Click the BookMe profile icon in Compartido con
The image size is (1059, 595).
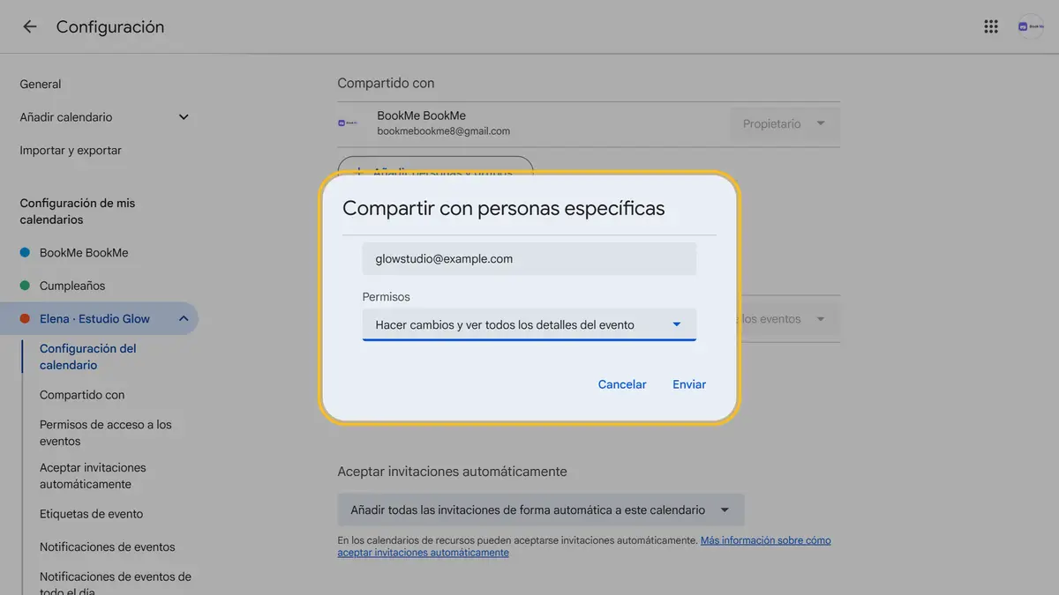348,123
